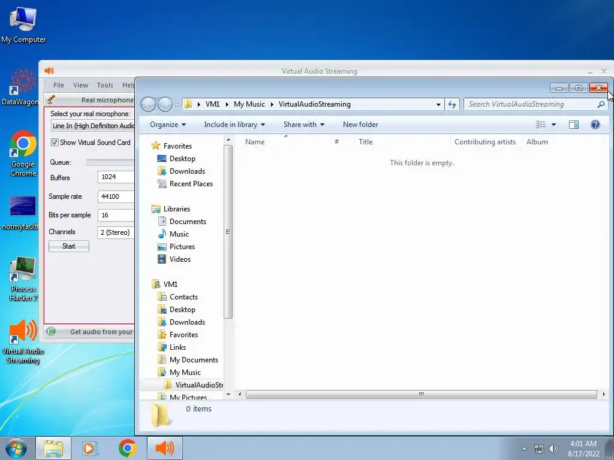Sort by the Title column header
This screenshot has width=614, height=460.
click(365, 142)
